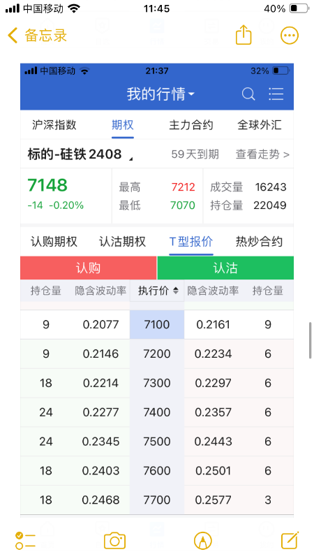The image size is (314, 559).
Task: Open the more options ellipsis button
Action: 289,36
